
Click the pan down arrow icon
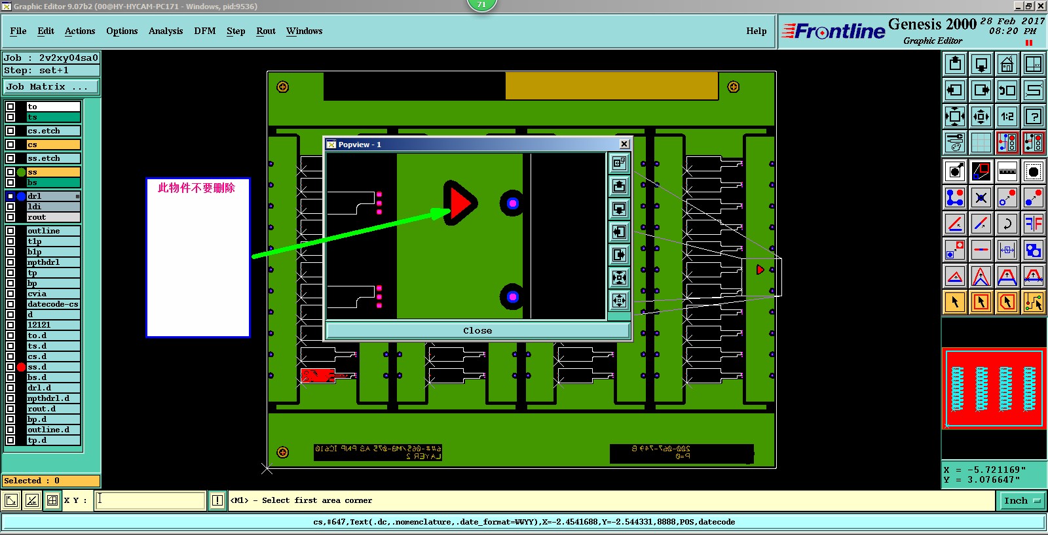[981, 64]
